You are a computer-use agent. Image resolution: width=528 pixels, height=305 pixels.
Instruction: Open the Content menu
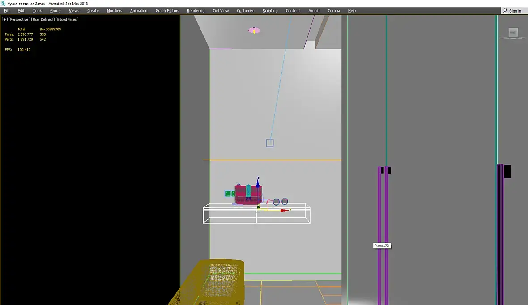tap(293, 11)
